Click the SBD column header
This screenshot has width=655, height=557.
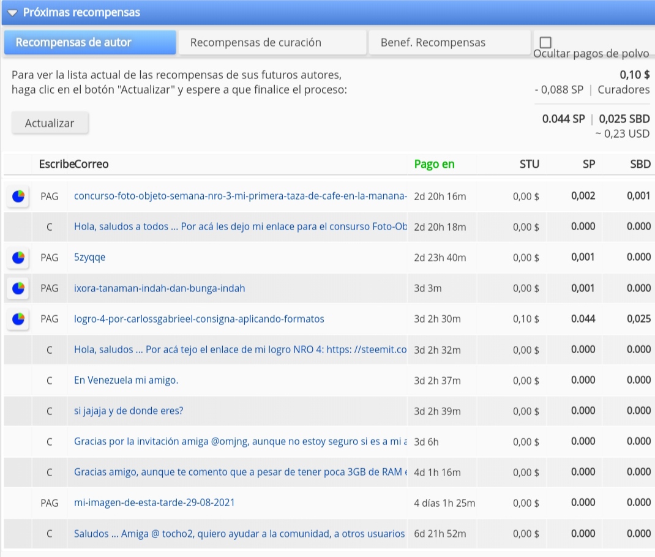(640, 164)
